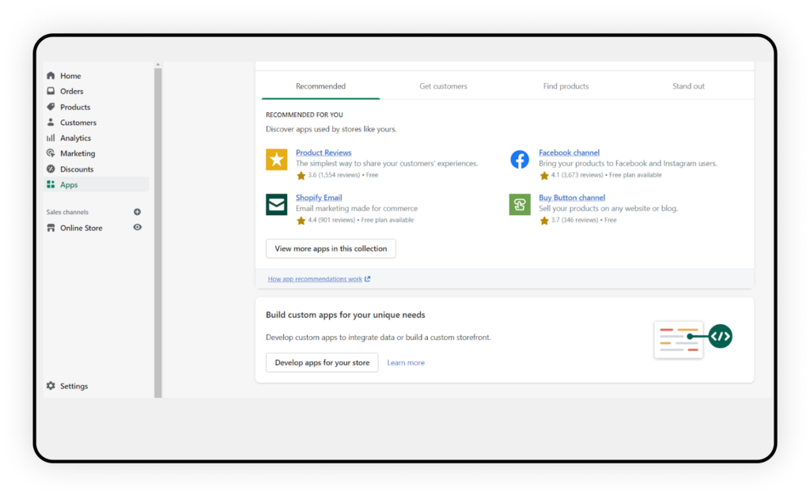Open the Stand out tab

coord(688,85)
